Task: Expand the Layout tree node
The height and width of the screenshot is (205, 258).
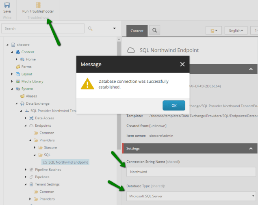Action: click(x=12, y=74)
